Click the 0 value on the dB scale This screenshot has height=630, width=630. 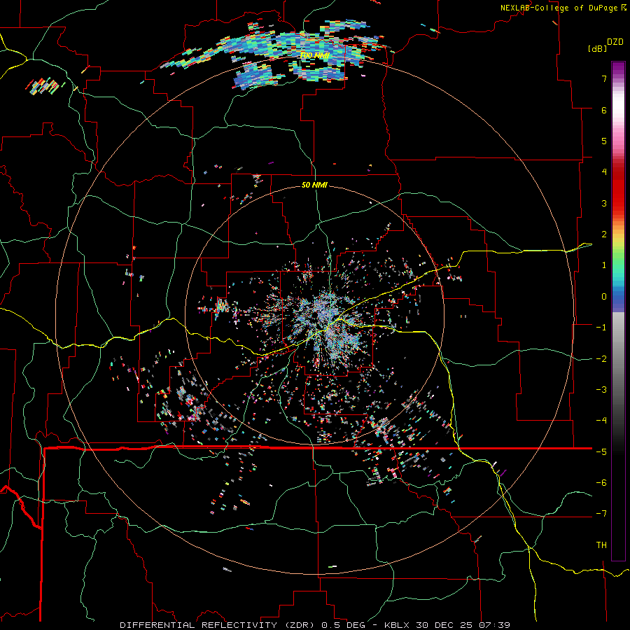coord(604,297)
